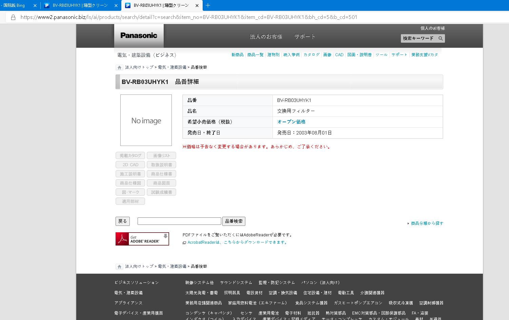The height and width of the screenshot is (320, 509).
Task: Click the Panasonic logo
Action: (x=139, y=36)
